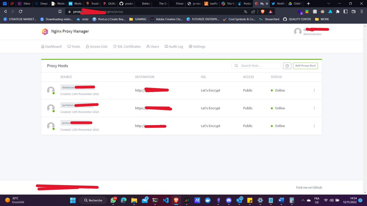Open Windows Start menu
This screenshot has height=206, width=367.
pyautogui.click(x=73, y=200)
